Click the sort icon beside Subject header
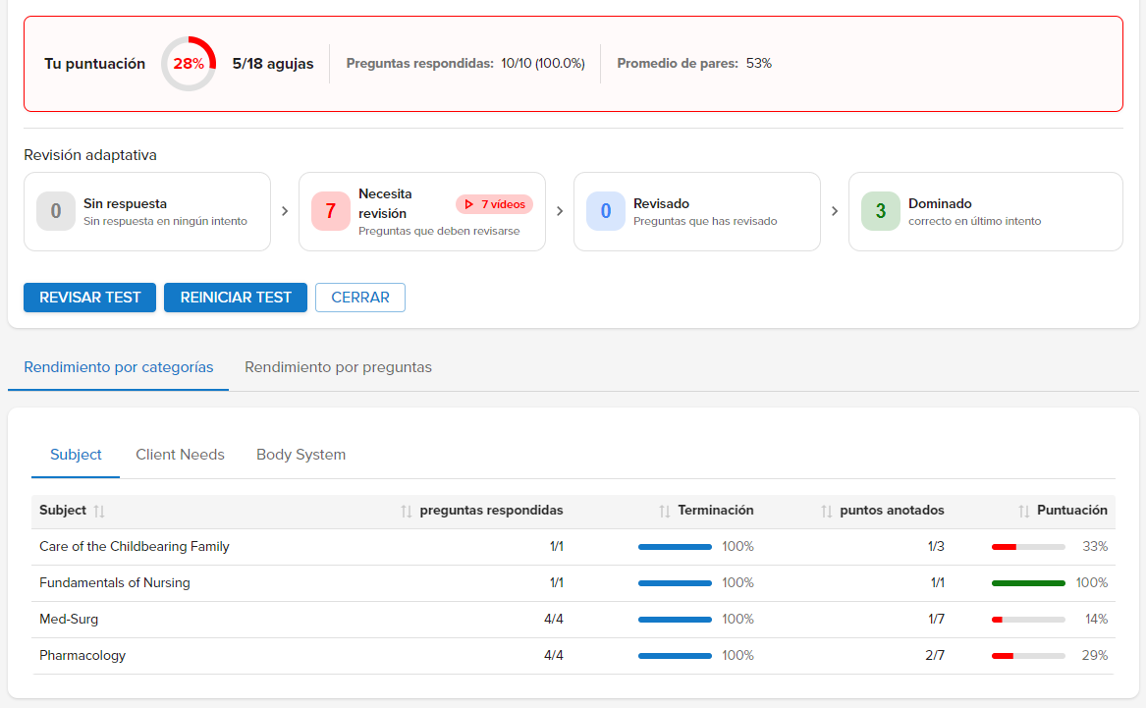This screenshot has width=1146, height=708. (98, 511)
